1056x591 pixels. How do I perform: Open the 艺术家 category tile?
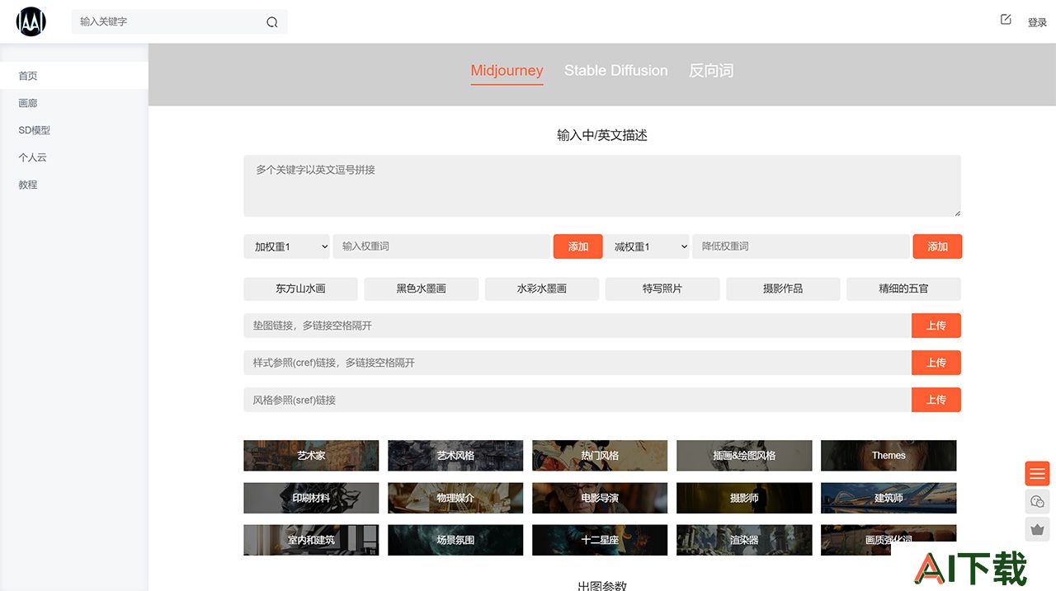311,455
